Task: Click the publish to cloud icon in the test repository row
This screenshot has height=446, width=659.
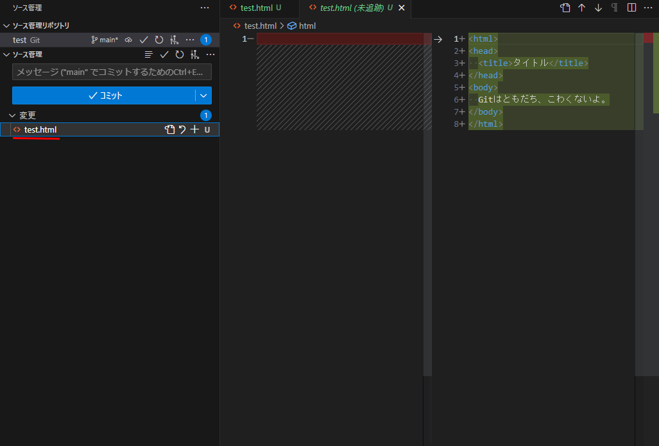Action: tap(128, 40)
